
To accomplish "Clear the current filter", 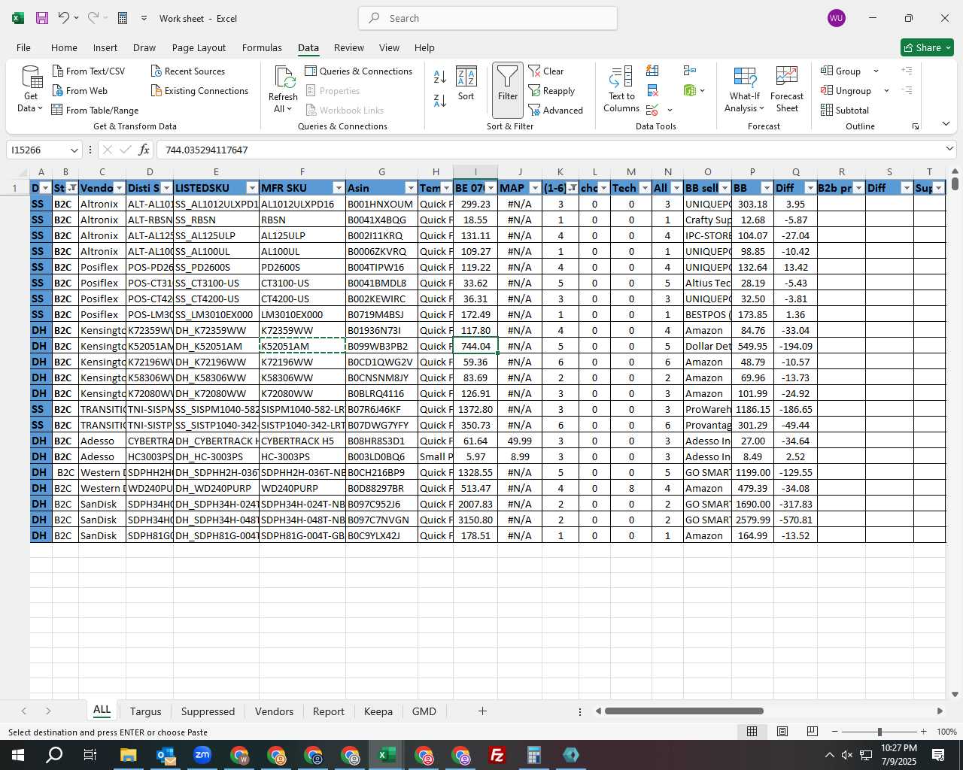I will [x=546, y=71].
